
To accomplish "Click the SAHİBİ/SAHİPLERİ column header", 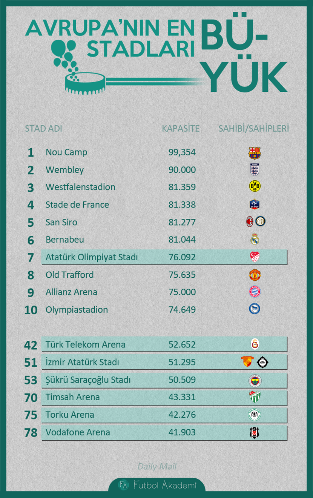I will 254,129.
